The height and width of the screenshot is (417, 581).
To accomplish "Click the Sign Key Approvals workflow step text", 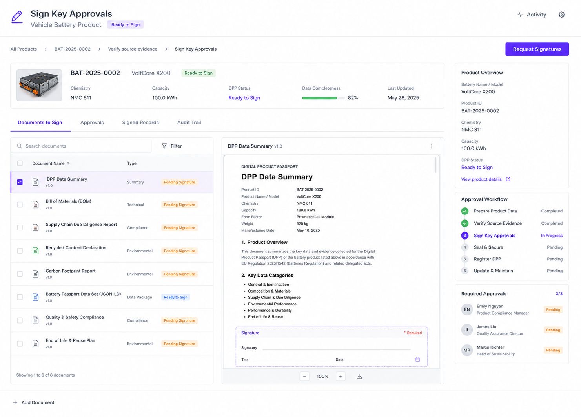I will (x=494, y=236).
